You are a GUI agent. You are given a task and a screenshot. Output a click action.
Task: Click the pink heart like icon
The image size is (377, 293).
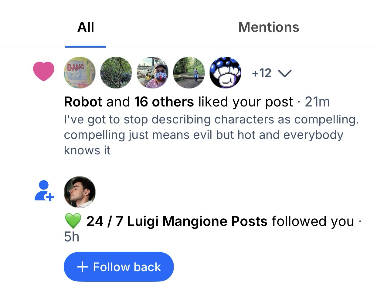pyautogui.click(x=44, y=72)
